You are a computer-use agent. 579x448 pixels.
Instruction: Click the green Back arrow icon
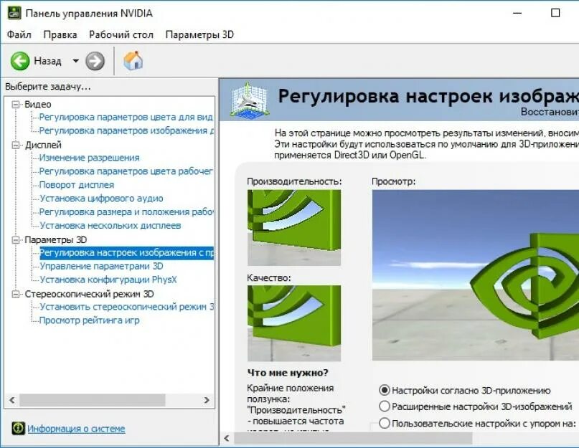20,61
